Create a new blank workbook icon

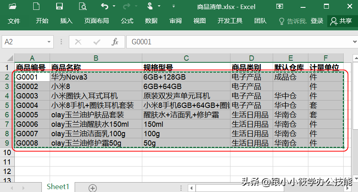36,6
